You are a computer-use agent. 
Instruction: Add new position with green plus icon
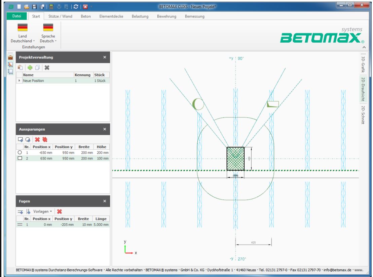[30, 67]
